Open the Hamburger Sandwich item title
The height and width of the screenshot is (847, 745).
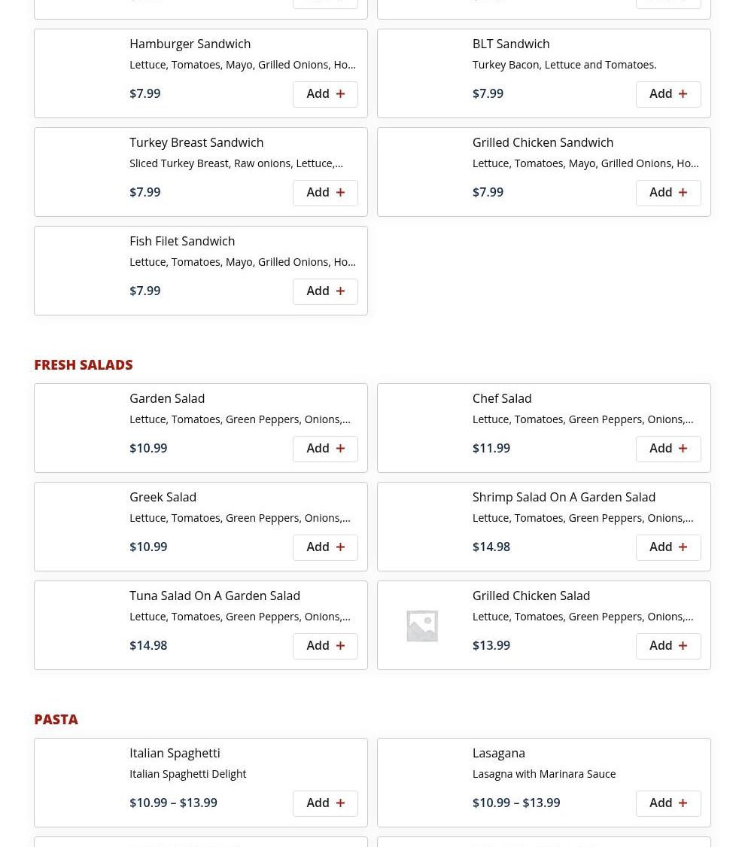(x=190, y=44)
